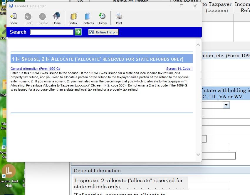Viewport: 250px width, 195px height.
Task: Open General Information (Form 1099-G) link
Action: [35, 69]
